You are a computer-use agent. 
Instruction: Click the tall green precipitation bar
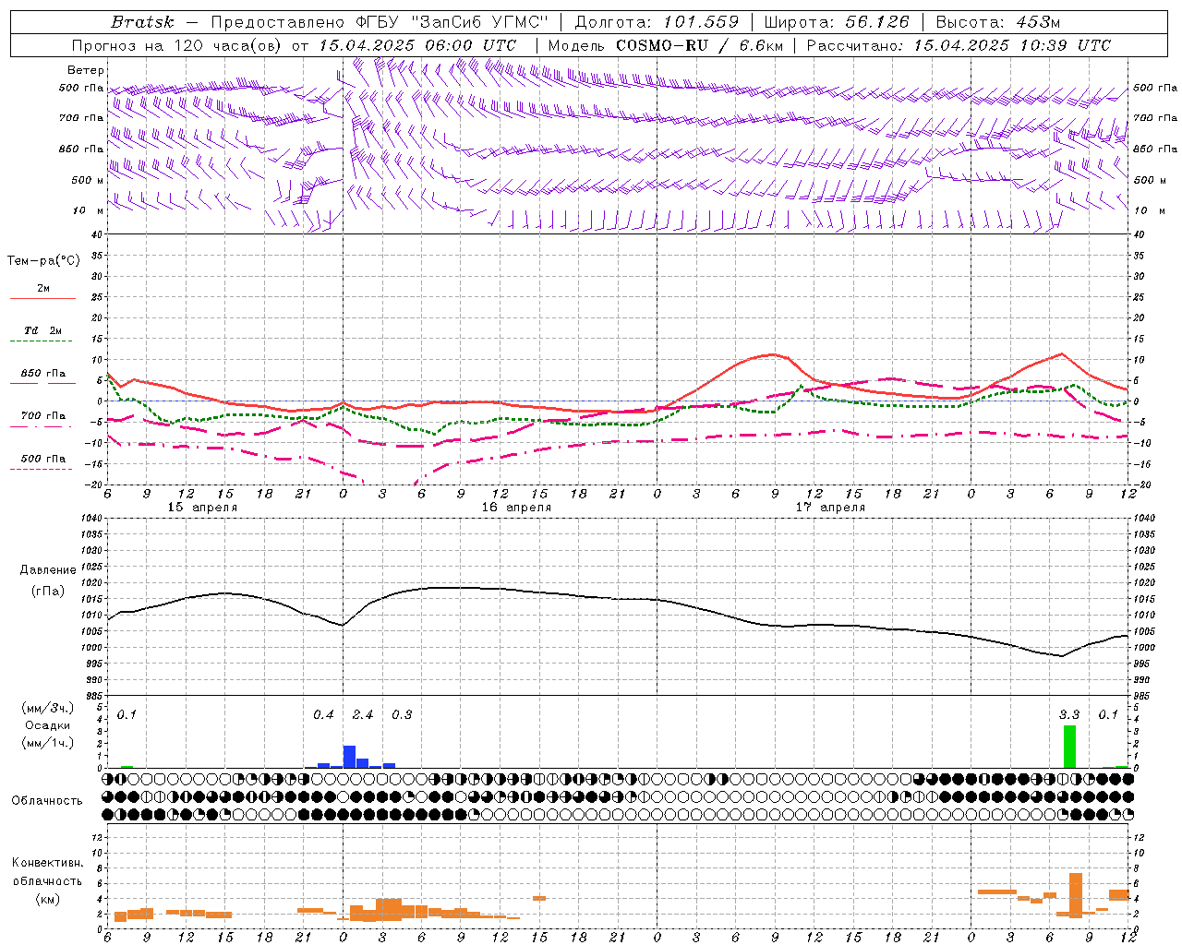pyautogui.click(x=1069, y=747)
